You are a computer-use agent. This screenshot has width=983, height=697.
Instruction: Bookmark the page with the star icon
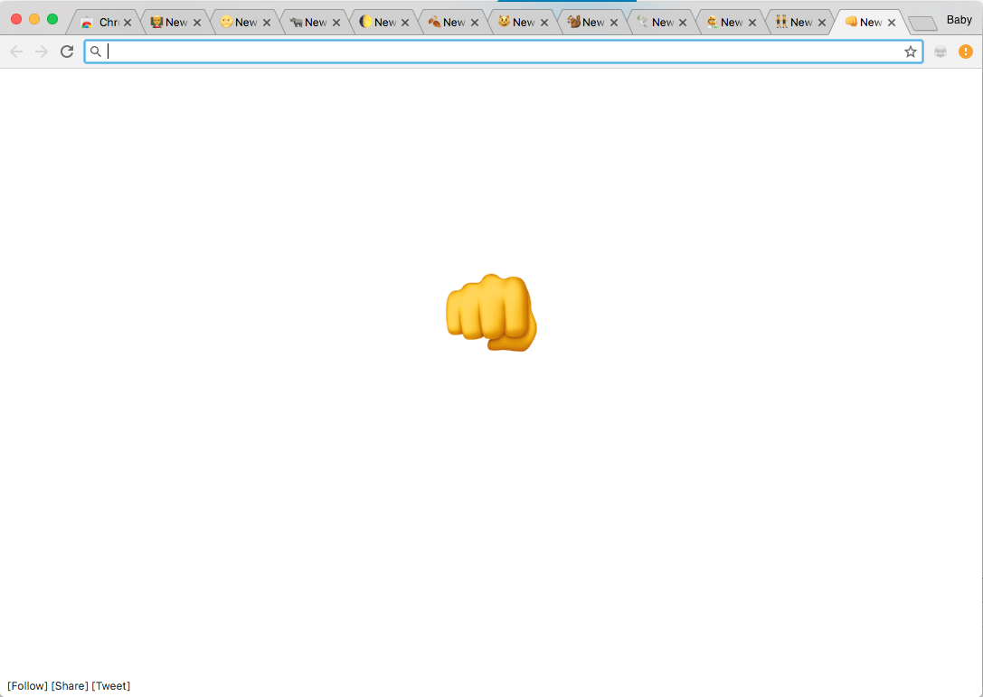tap(911, 52)
